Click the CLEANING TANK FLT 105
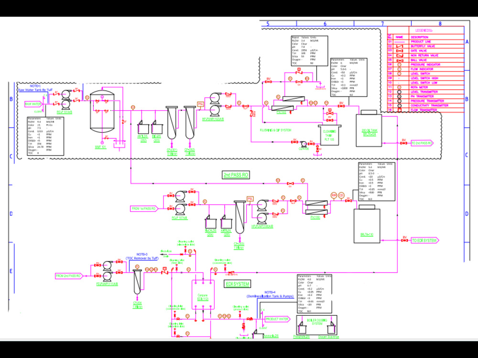Viewport: 478px width, 358px height. (x=329, y=135)
